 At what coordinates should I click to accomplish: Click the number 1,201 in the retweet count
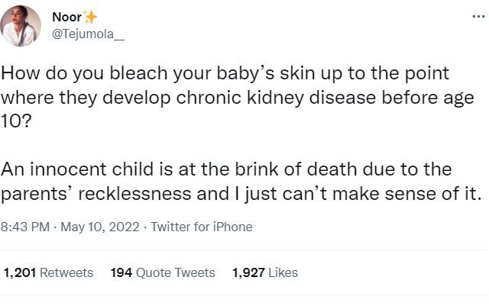[x=20, y=272]
